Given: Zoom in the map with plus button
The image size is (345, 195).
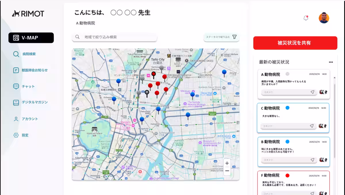Looking at the screenshot, I should pos(227,163).
